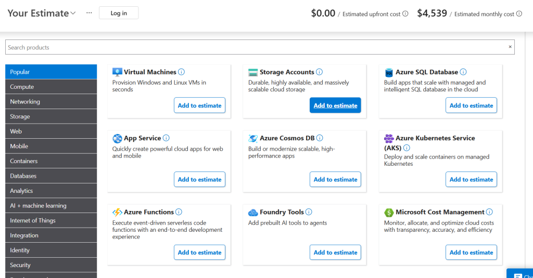Select the Web category
533x278 pixels.
pyautogui.click(x=51, y=131)
